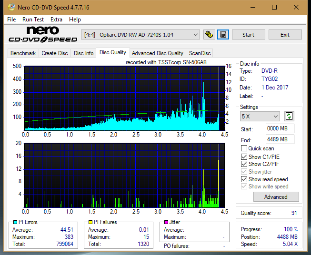Image resolution: width=311 pixels, height=255 pixels.
Task: Click the Speed value 5.04 X
Action: [290, 244]
